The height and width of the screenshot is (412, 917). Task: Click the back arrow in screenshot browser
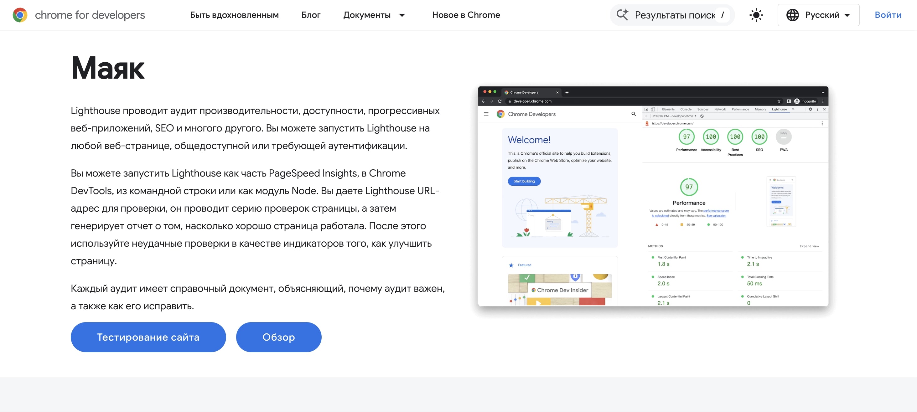(x=484, y=101)
